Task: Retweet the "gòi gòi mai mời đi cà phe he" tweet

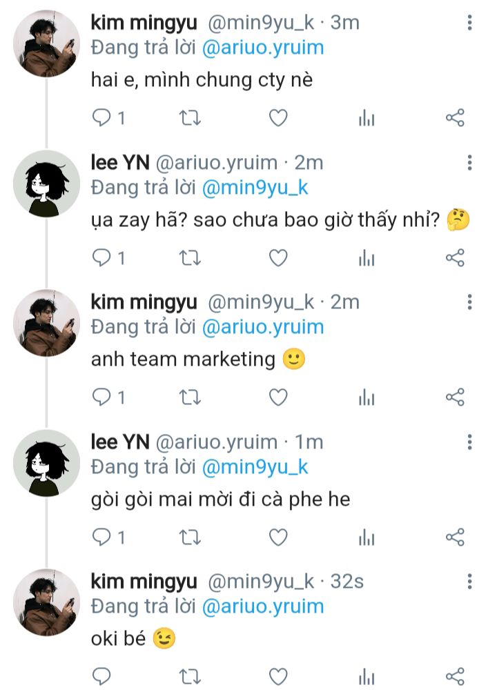Action: 190,537
